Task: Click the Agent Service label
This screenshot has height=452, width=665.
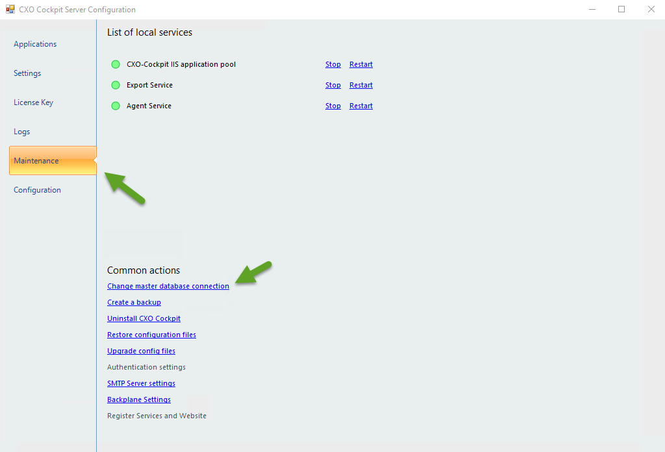Action: click(x=149, y=106)
